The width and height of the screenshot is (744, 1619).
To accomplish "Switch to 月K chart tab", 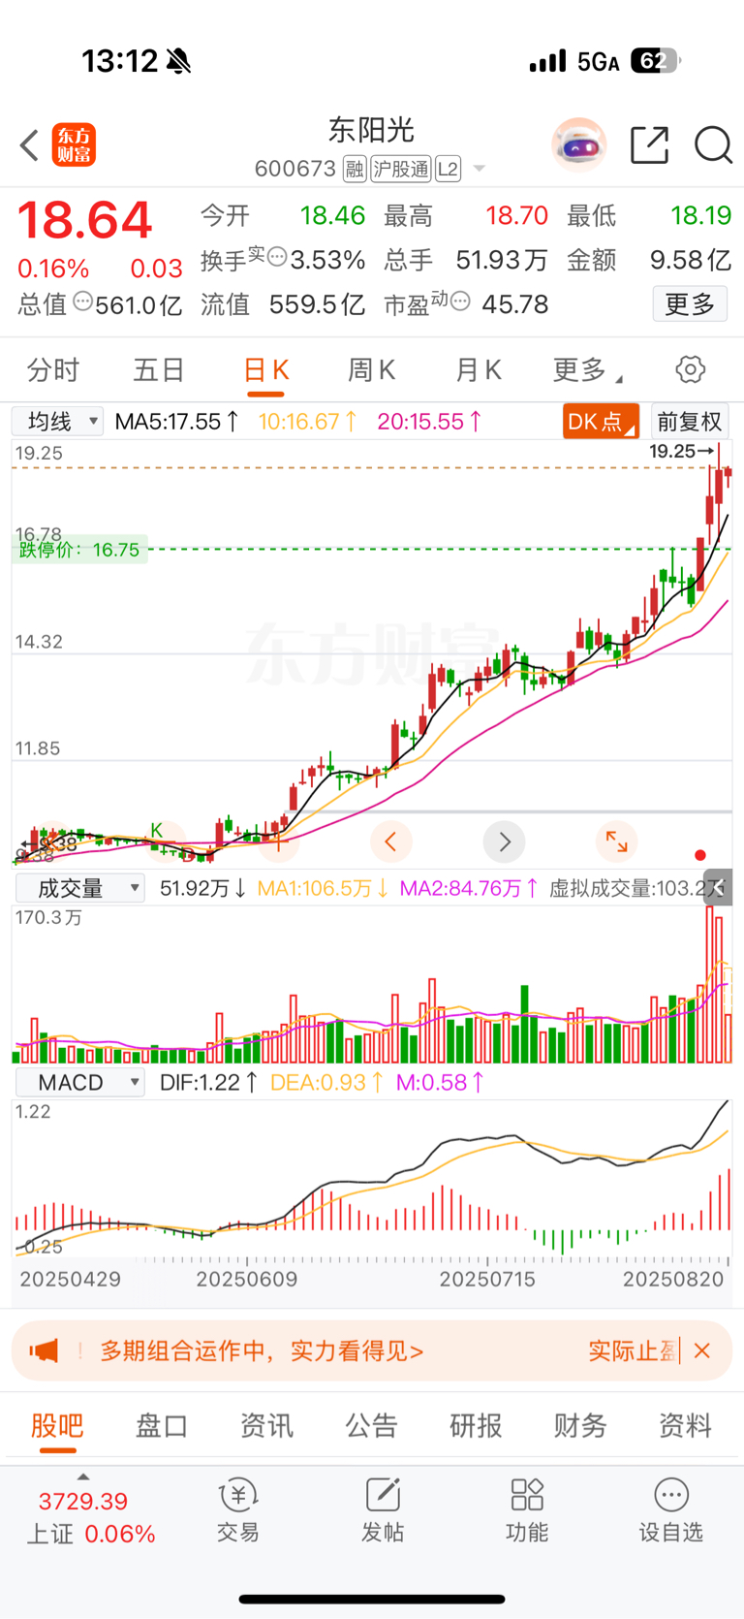I will coord(478,370).
